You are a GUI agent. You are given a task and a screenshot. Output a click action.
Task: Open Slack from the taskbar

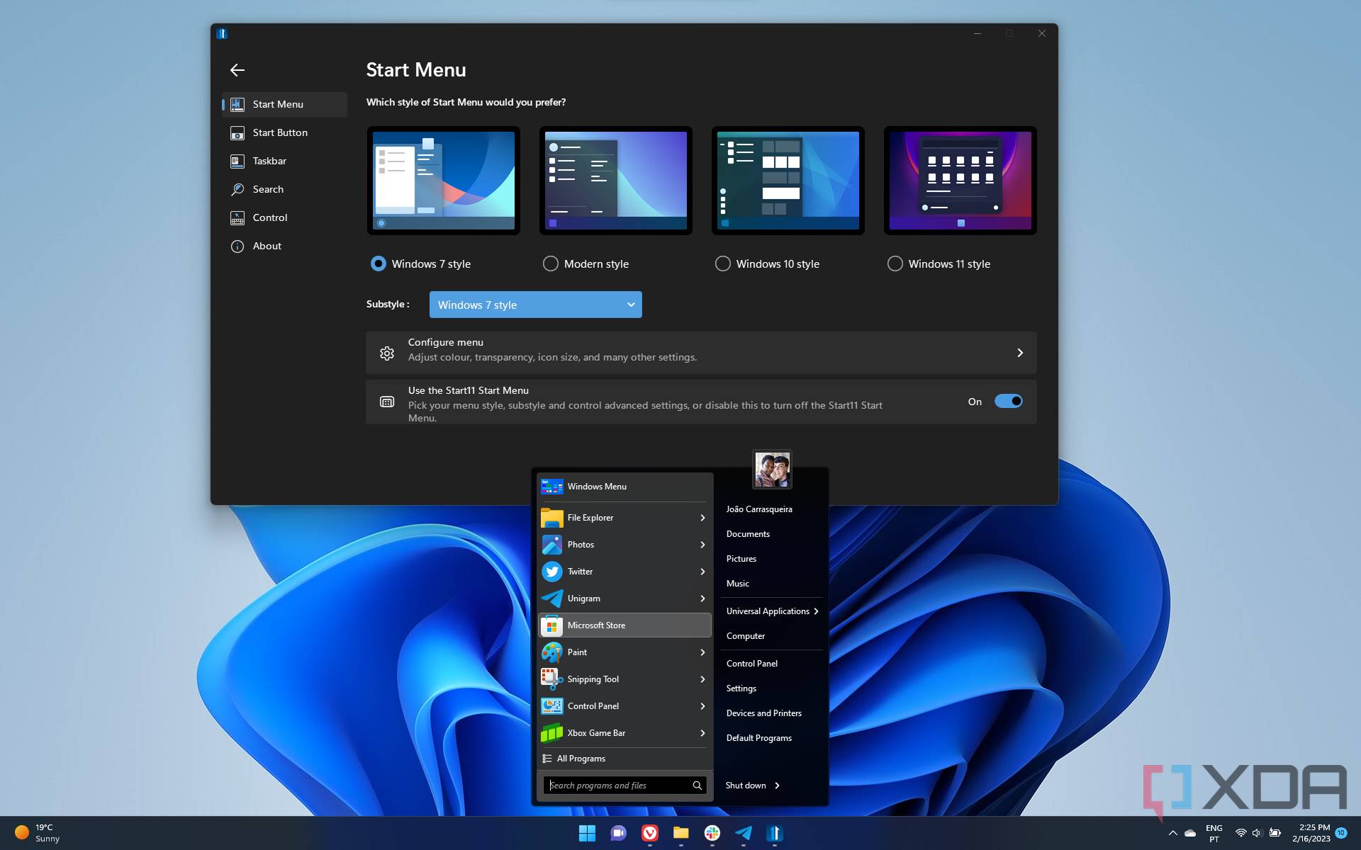pos(712,833)
